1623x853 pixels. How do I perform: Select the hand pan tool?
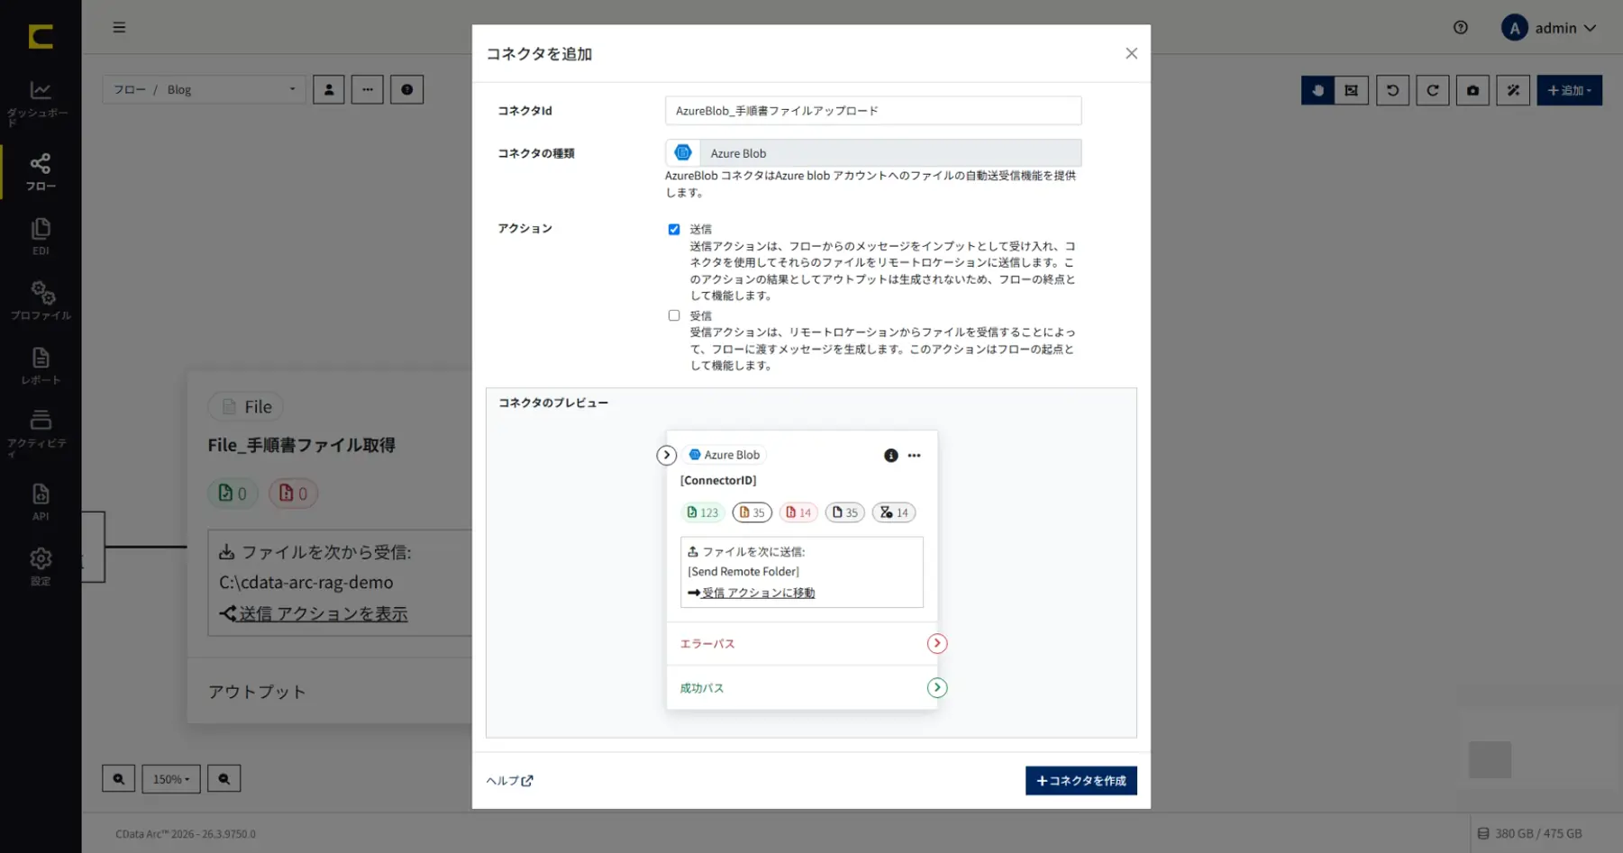pyautogui.click(x=1318, y=90)
